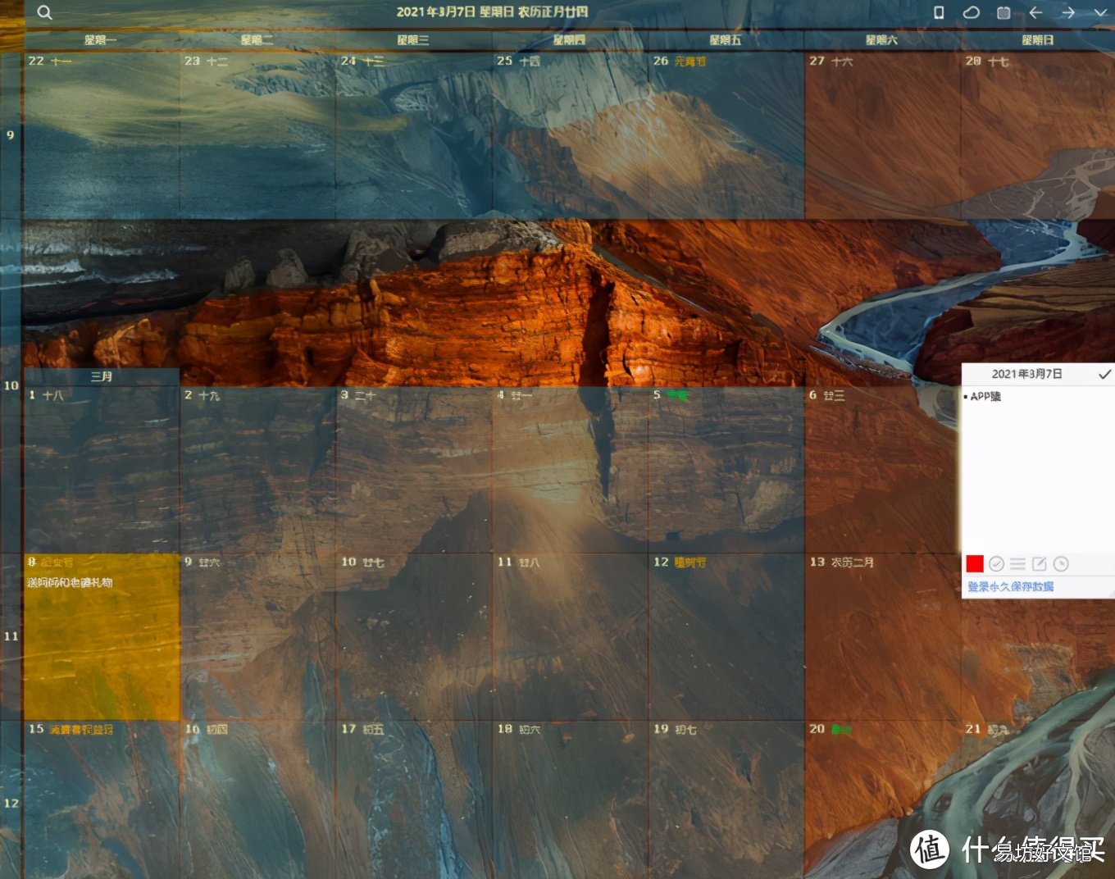Screen dimensions: 1115x879
Task: Select the March 8 highlighted yellow cell
Action: pos(102,637)
